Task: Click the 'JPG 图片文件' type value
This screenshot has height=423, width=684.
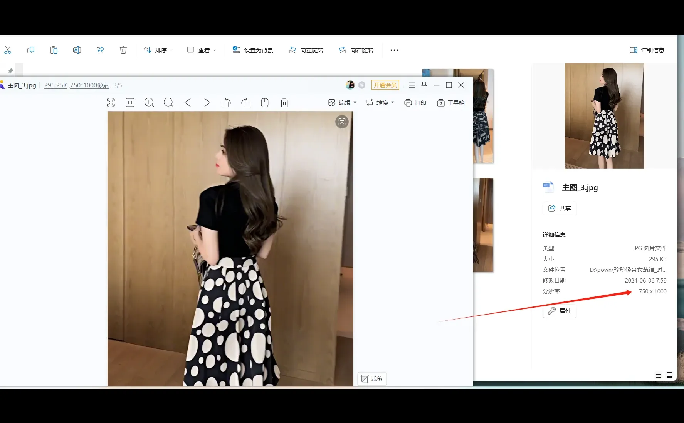Action: (x=649, y=248)
